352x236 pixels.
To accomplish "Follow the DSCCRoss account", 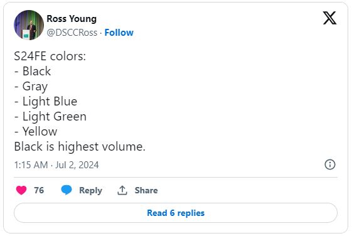I will click(x=119, y=33).
